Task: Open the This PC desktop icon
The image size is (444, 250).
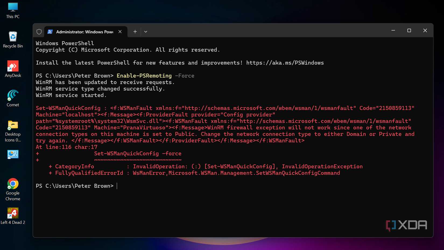Action: pyautogui.click(x=13, y=11)
